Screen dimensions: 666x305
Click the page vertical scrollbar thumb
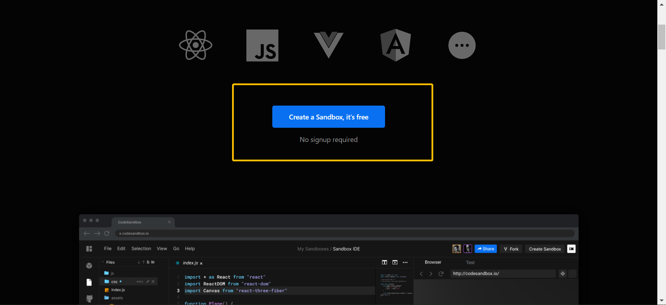(661, 37)
